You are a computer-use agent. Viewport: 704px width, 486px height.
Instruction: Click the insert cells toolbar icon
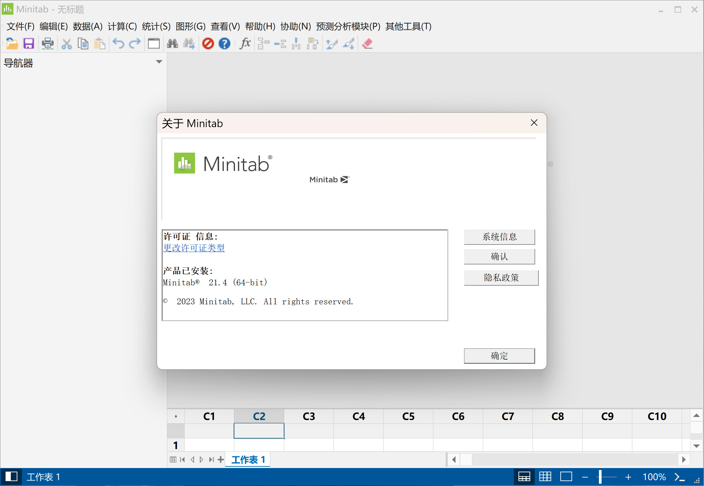[263, 43]
